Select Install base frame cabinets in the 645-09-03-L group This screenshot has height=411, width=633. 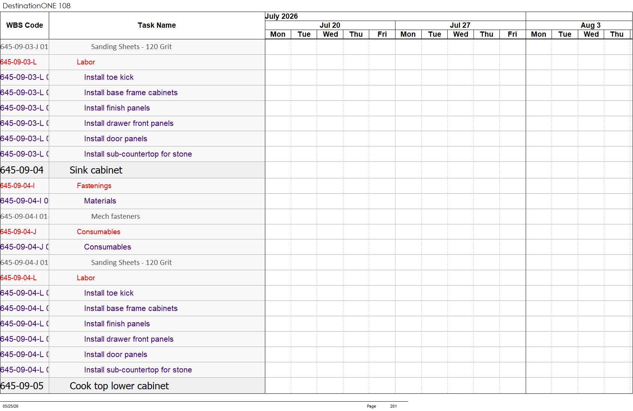click(x=131, y=93)
